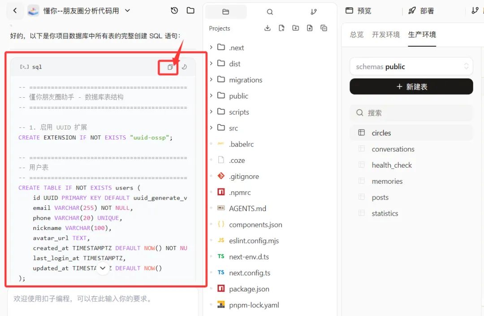Image resolution: width=484 pixels, height=316 pixels.
Task: Upload a file icon in Projects
Action: 310,28
